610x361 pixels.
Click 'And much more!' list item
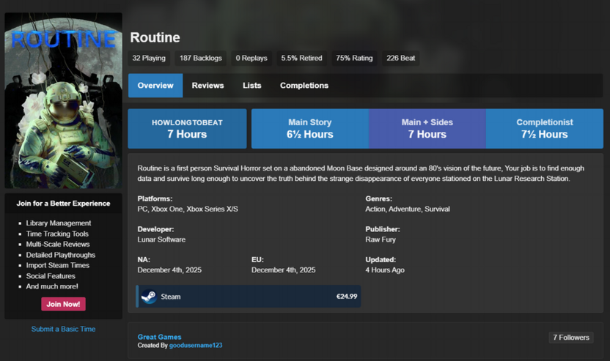pyautogui.click(x=52, y=286)
